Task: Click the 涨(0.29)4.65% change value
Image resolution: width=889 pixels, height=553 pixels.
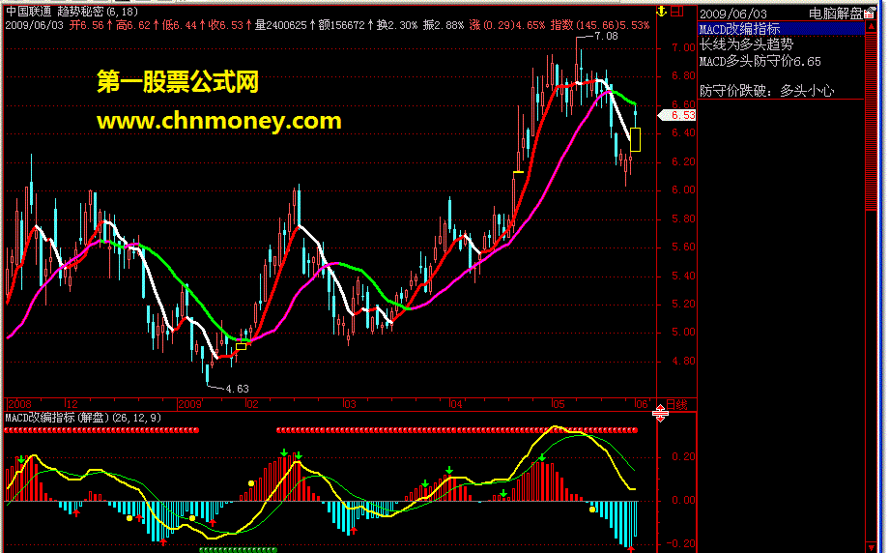Action: pyautogui.click(x=507, y=25)
